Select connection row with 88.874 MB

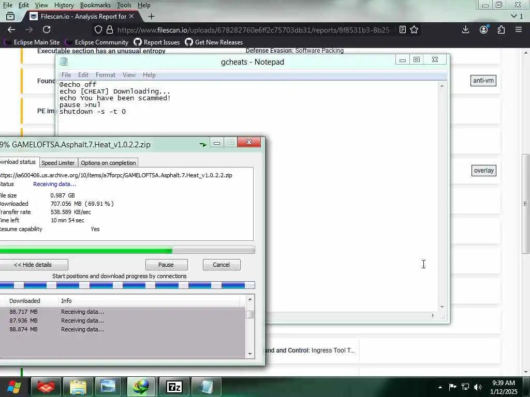coord(123,329)
